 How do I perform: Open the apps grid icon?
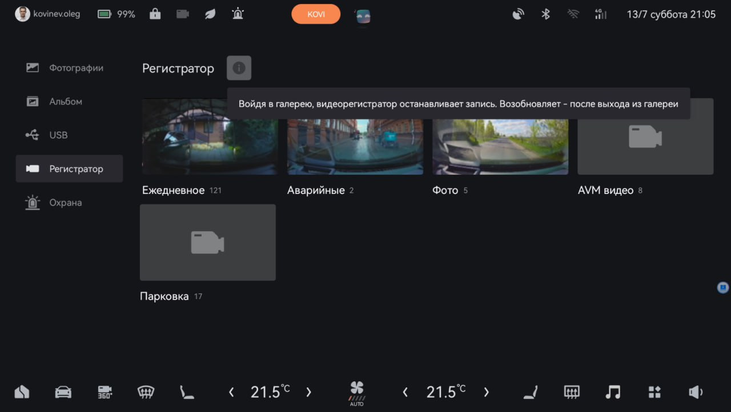point(654,392)
